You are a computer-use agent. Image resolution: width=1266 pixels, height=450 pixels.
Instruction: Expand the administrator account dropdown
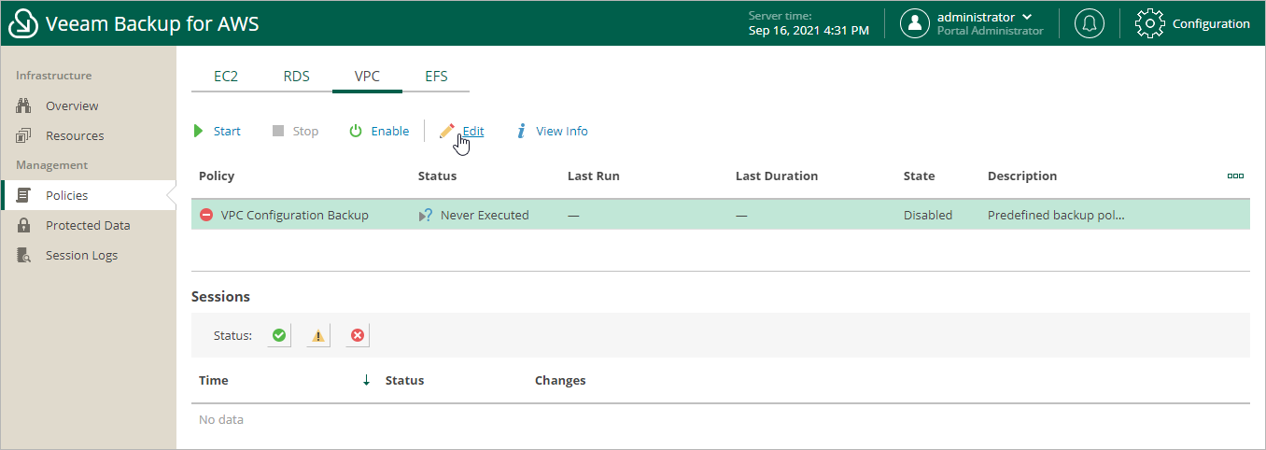[1027, 17]
